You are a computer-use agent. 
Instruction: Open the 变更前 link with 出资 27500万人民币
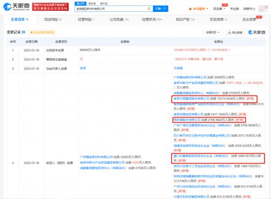tap(103, 168)
